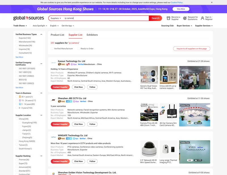Open the Asia Spotlight dropdown
Viewport: 227px width, 175px height.
coord(40,26)
